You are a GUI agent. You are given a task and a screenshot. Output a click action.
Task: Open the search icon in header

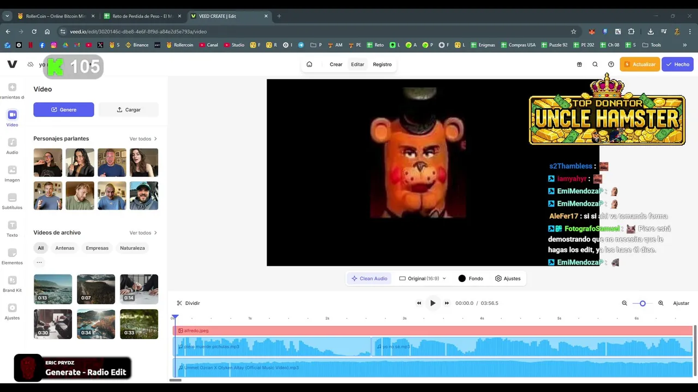coord(595,64)
